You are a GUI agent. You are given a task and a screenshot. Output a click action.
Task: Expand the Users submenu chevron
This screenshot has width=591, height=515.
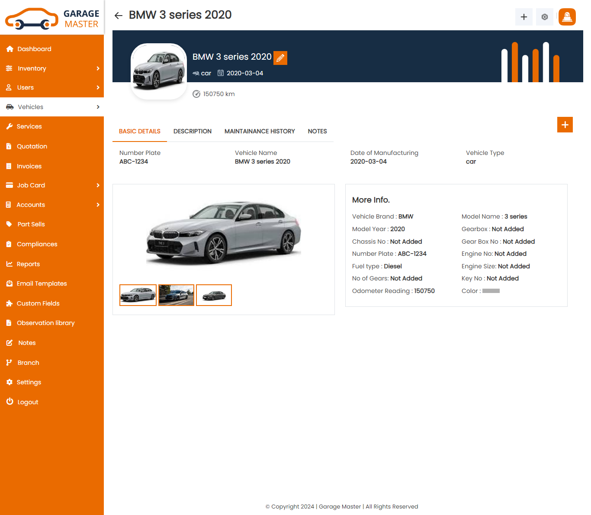pos(98,87)
